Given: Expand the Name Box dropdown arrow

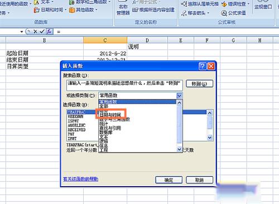Looking at the screenshot, I should coord(22,32).
